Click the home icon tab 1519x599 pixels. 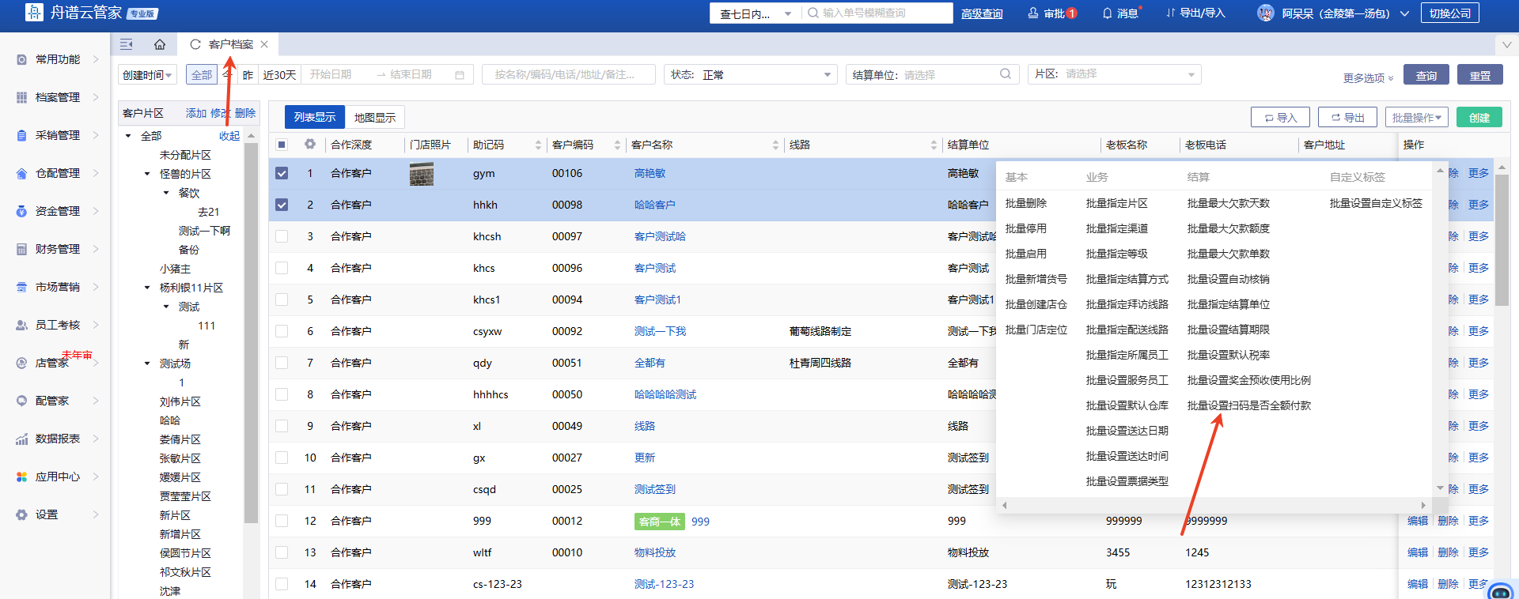pyautogui.click(x=160, y=44)
